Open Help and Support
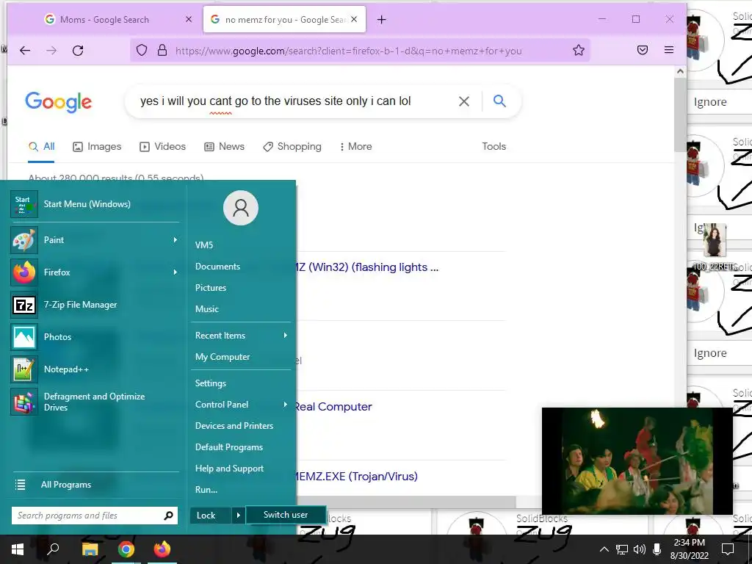Viewport: 752px width, 564px height. (x=229, y=469)
